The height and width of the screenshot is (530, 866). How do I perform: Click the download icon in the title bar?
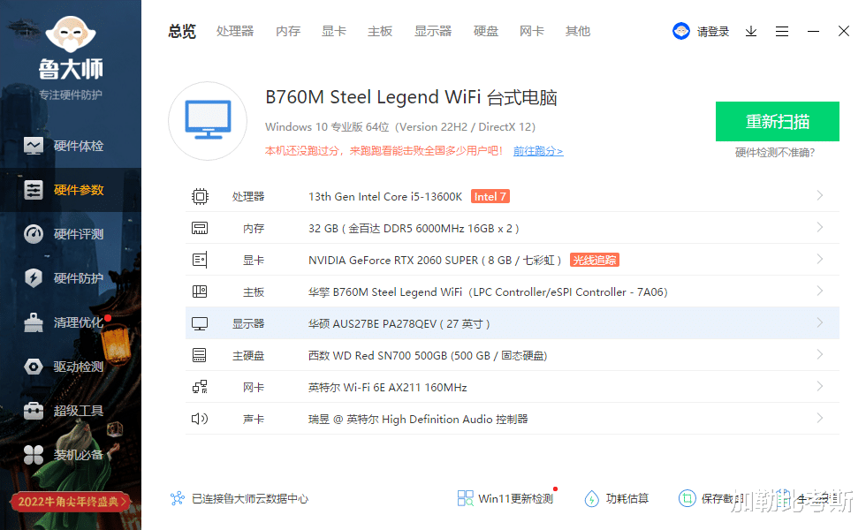pyautogui.click(x=751, y=31)
